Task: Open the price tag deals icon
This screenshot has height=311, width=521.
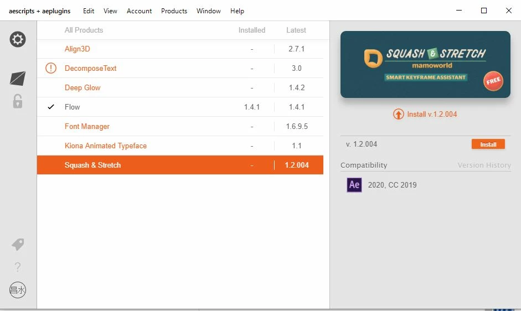Action: tap(18, 245)
